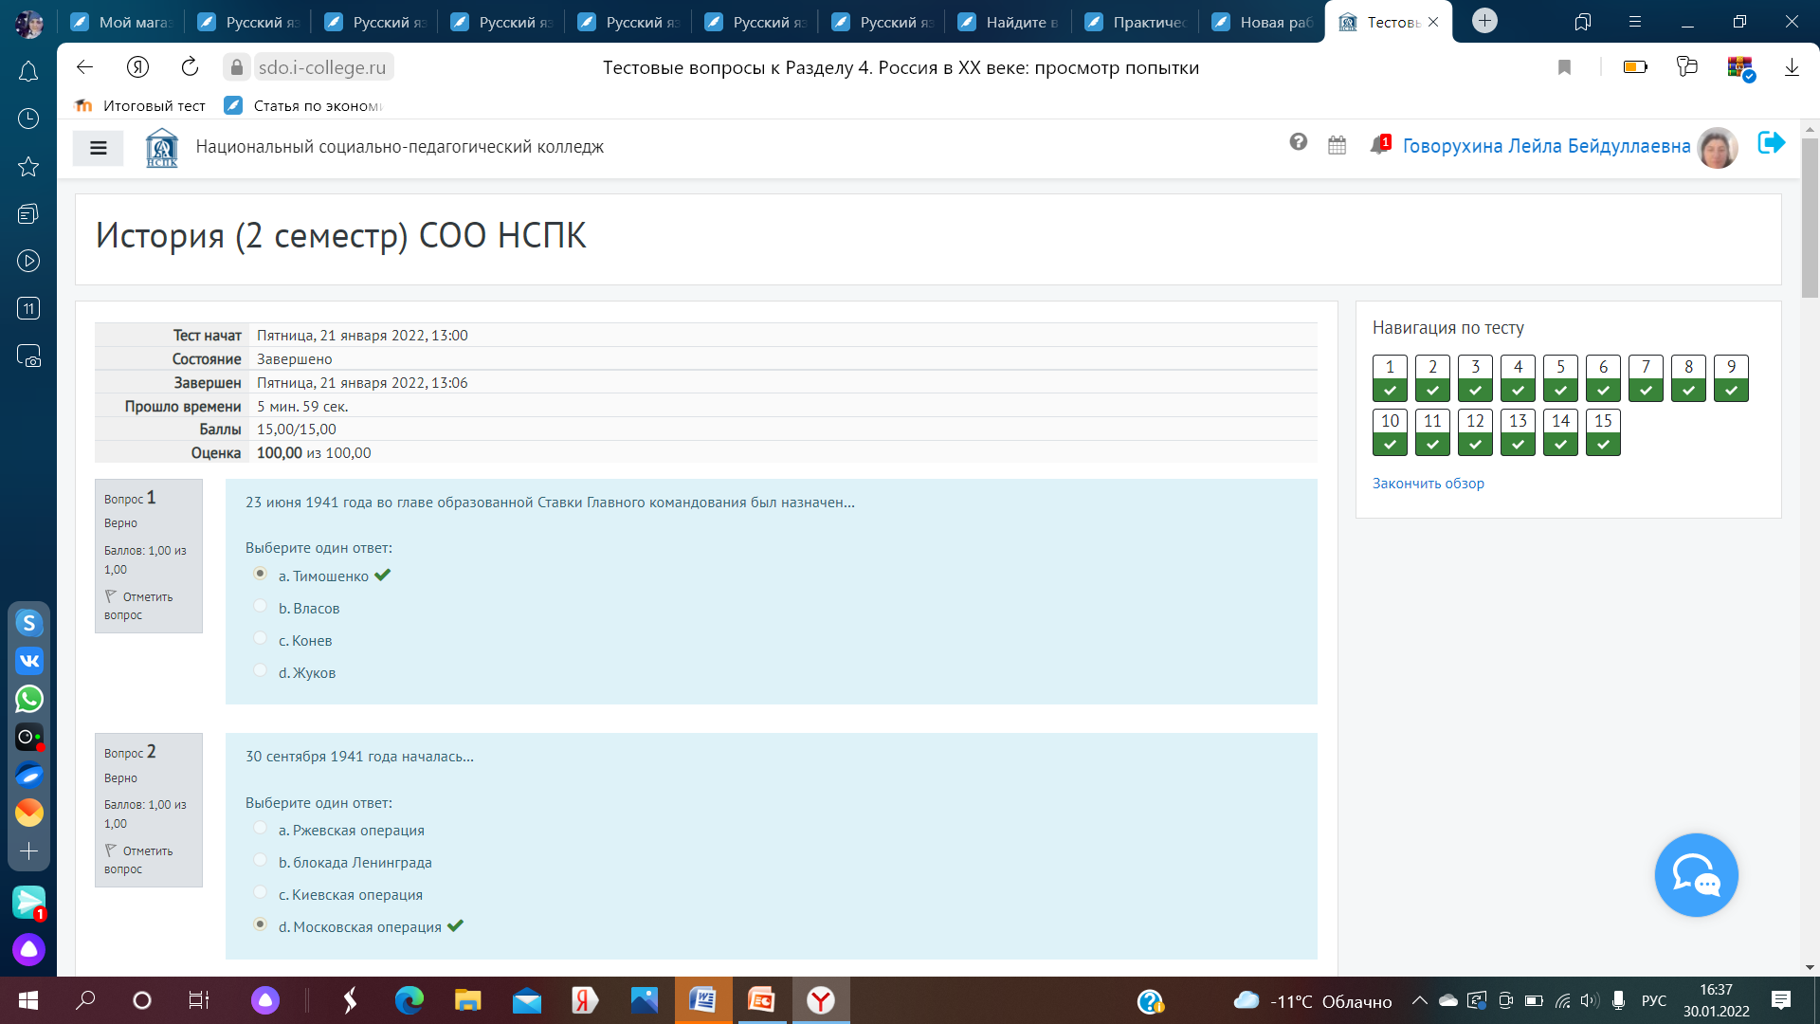The height and width of the screenshot is (1024, 1820).
Task: Jump to question 15 in navigation
Action: pos(1603,432)
